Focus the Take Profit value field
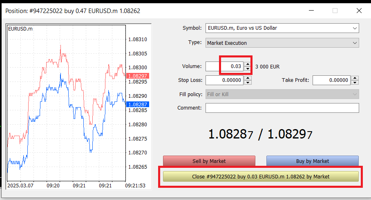 click(x=331, y=80)
